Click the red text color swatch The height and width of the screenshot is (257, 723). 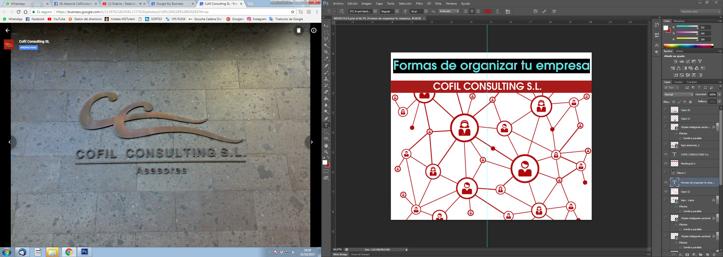click(x=488, y=12)
